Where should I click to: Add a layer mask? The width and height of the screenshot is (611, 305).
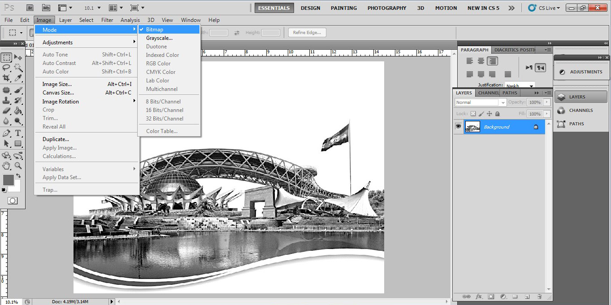pos(491,296)
